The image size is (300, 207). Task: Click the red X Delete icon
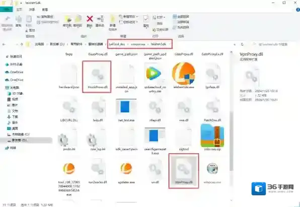pos(90,19)
